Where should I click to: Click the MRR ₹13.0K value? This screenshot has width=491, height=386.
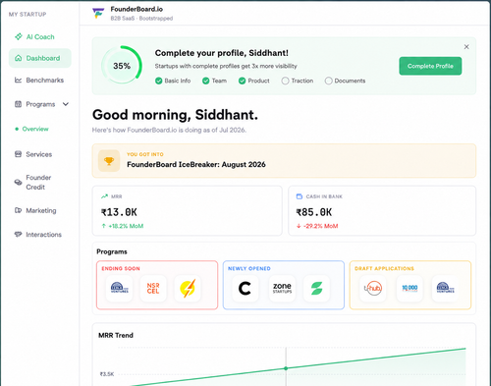[x=119, y=212]
